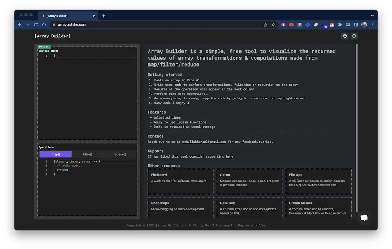Click 'Ready to use lodash functions' bullet
The width and height of the screenshot is (392, 249).
(x=180, y=122)
